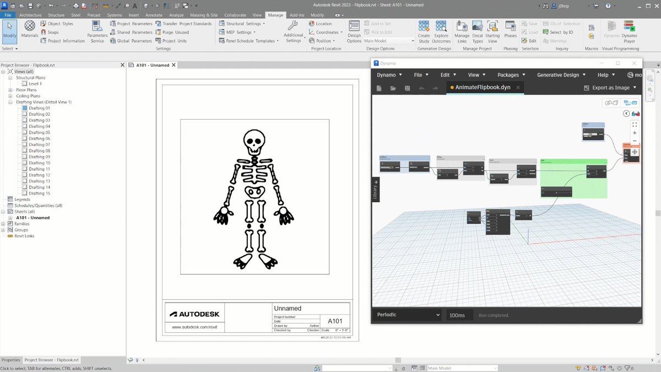Open the Annotate ribbon tab
This screenshot has width=661, height=372.
(154, 15)
